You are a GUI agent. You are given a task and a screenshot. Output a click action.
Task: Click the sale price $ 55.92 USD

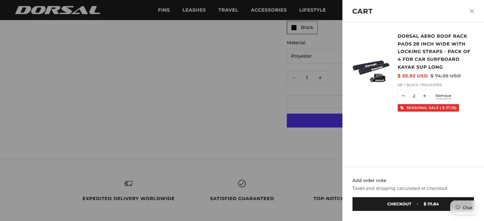[413, 76]
